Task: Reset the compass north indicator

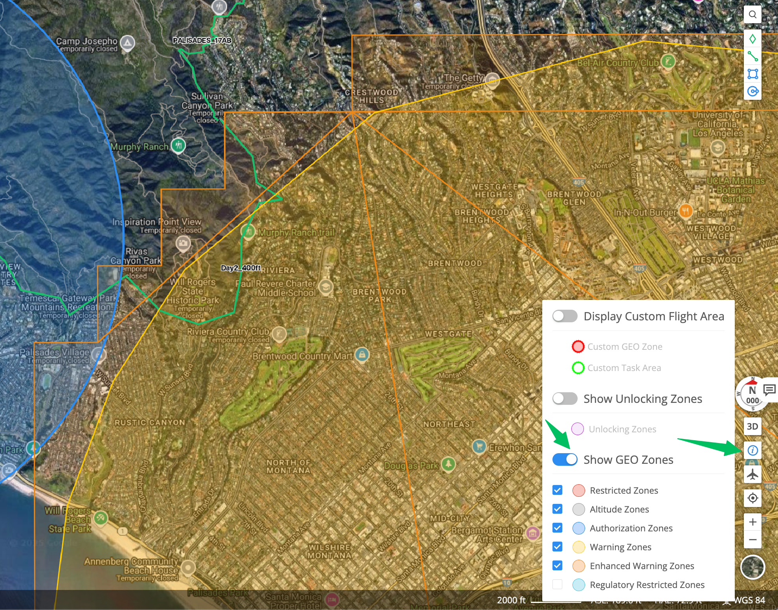Action: click(752, 394)
